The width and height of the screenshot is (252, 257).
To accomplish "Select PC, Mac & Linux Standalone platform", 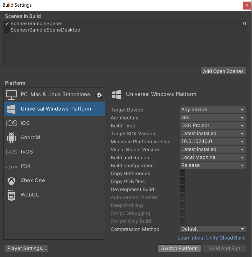I will pyautogui.click(x=54, y=95).
